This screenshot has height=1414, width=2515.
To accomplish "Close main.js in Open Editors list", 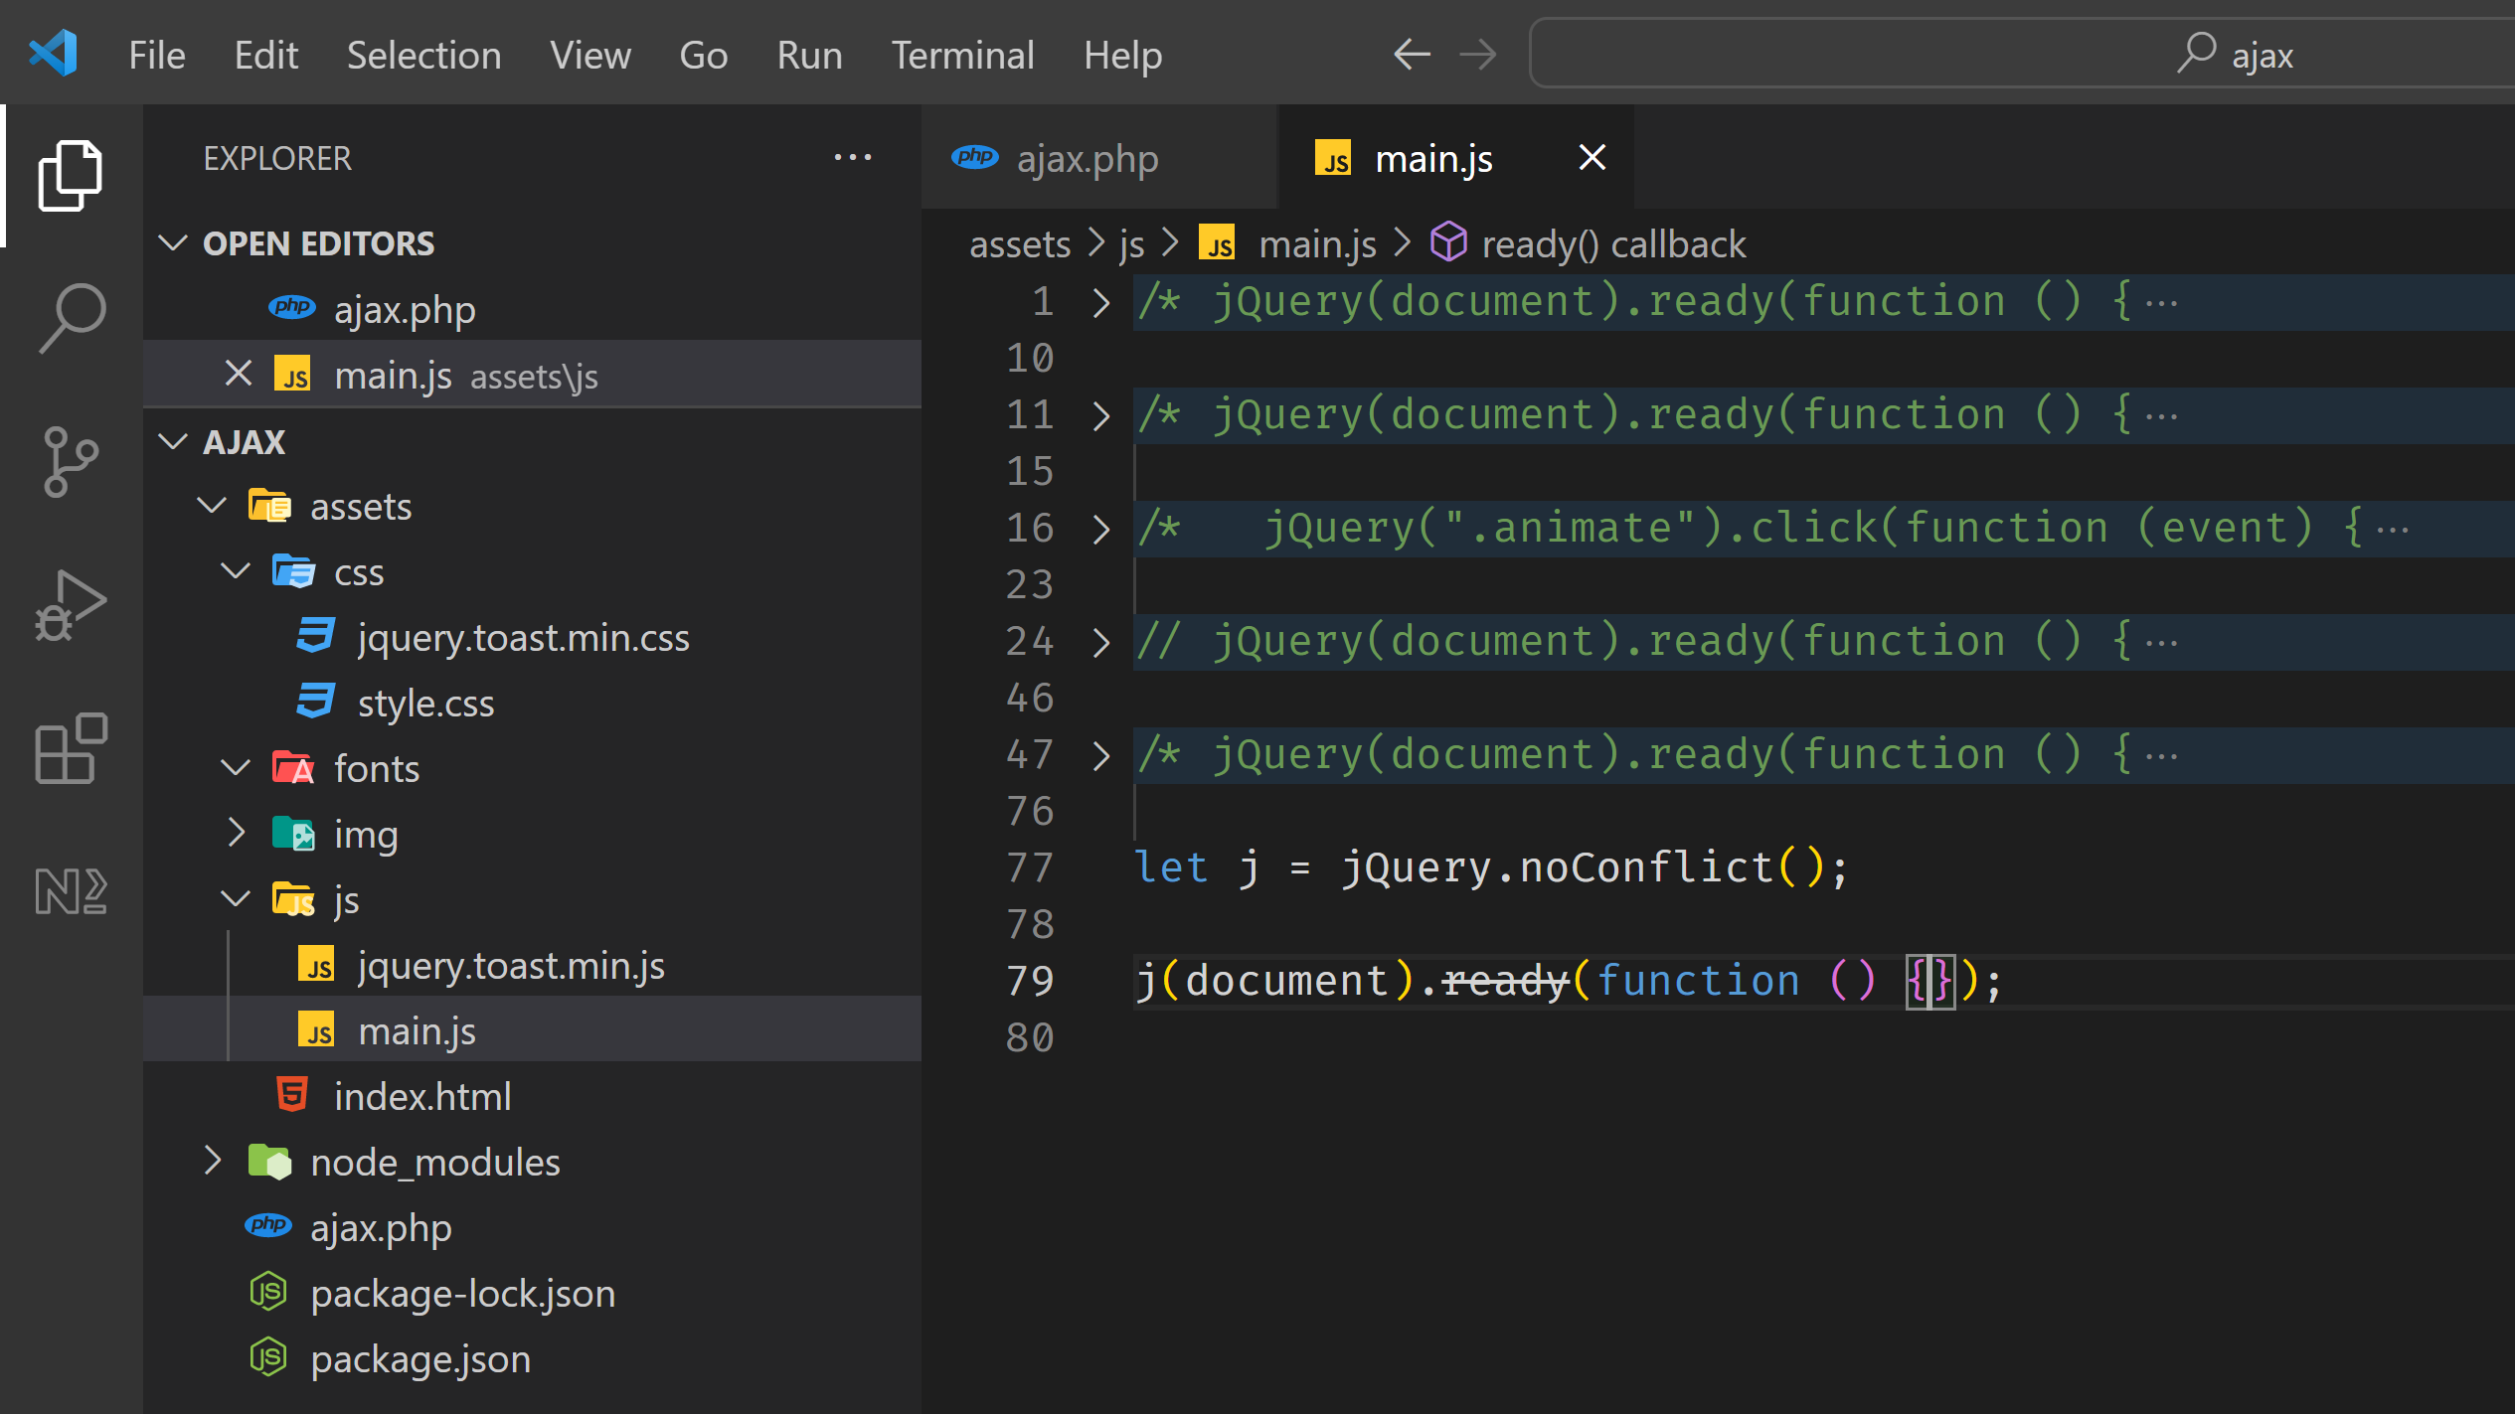I will [x=238, y=375].
